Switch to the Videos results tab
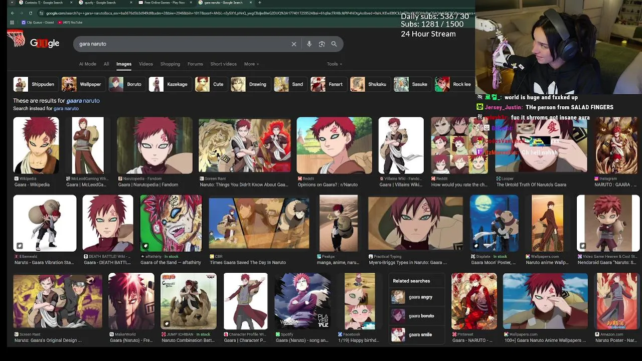The width and height of the screenshot is (642, 361). click(x=146, y=64)
